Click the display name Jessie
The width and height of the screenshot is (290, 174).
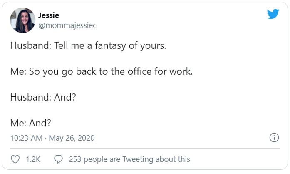pos(49,15)
